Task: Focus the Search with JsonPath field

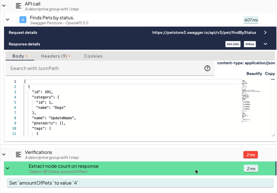Action: point(103,68)
